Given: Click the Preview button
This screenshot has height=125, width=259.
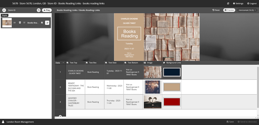Looking at the screenshot, I should click(229, 10).
